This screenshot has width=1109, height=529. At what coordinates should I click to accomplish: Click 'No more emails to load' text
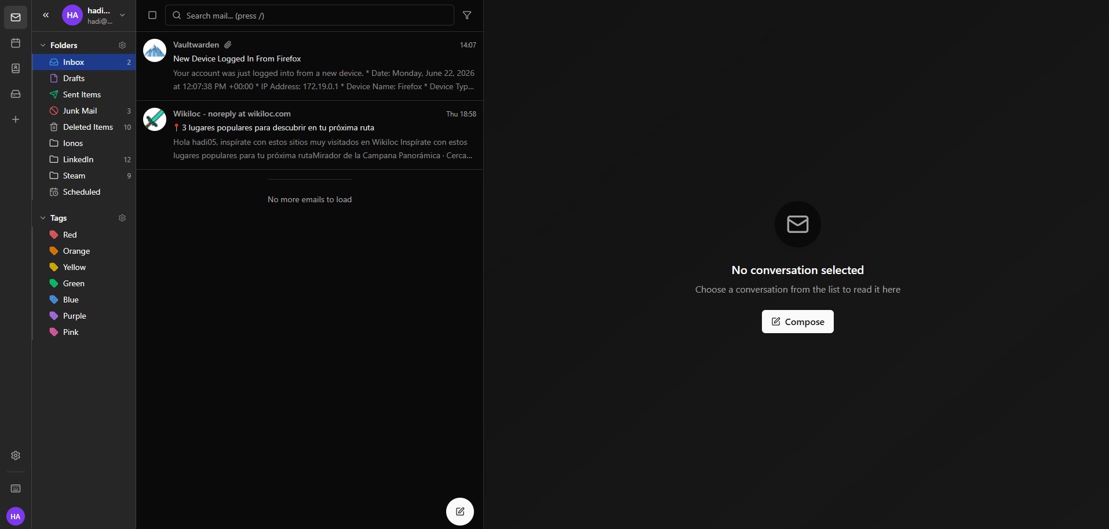309,199
